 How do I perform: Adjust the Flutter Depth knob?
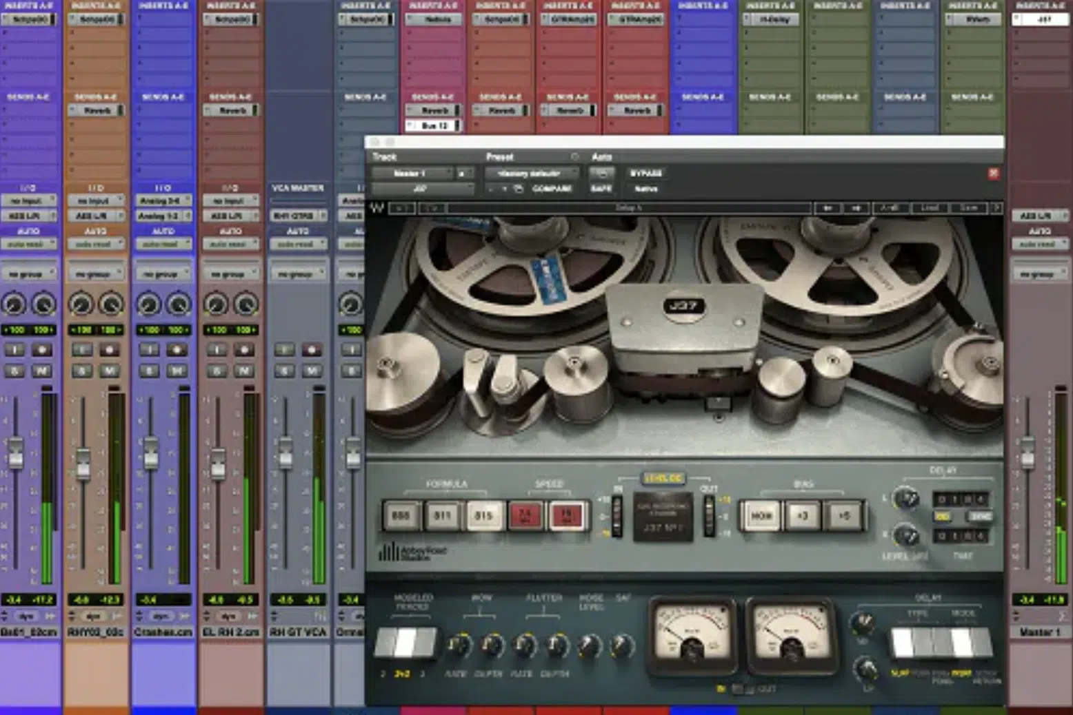(x=556, y=645)
